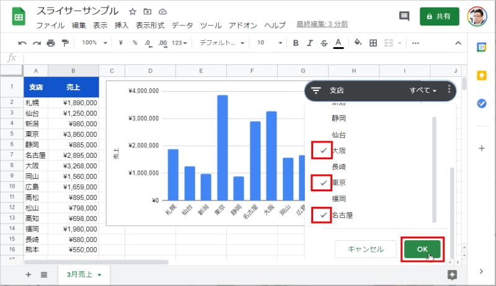Open the 100% zoom dropdown
The height and width of the screenshot is (286, 496).
(94, 43)
